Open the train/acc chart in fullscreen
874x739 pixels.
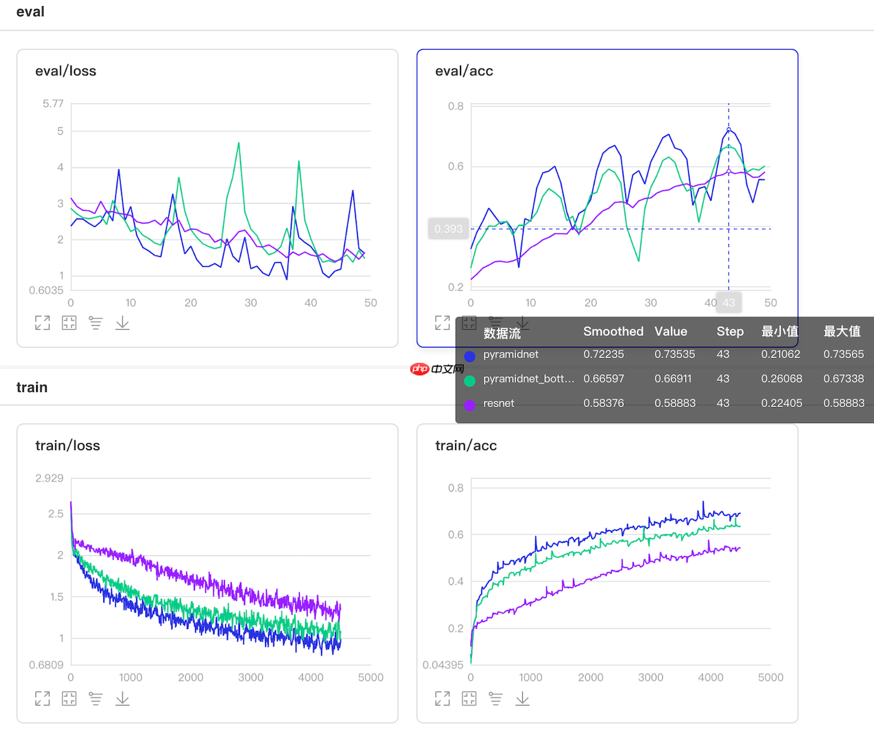442,699
